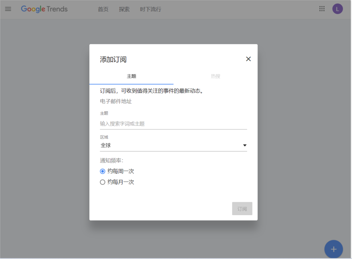Open the navigation hamburger menu
Screen dimensions: 352x259
8,9
